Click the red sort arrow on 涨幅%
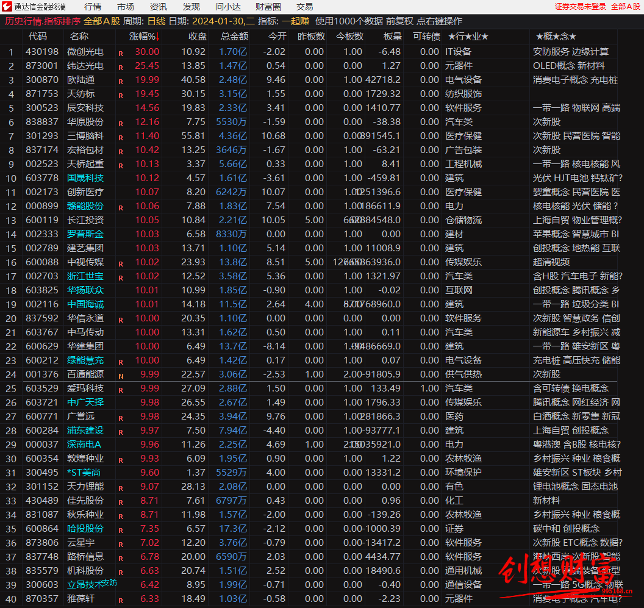This screenshot has width=644, height=608. pos(157,37)
